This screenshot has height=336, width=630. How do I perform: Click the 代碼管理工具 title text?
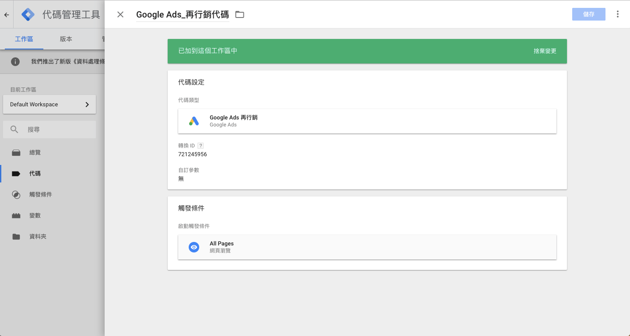tap(71, 14)
